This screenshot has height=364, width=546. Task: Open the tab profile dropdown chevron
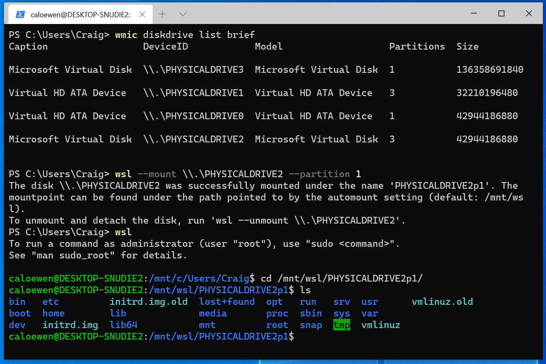pos(182,14)
